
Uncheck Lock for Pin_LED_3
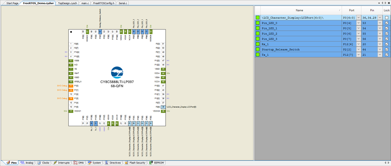coord(386,39)
